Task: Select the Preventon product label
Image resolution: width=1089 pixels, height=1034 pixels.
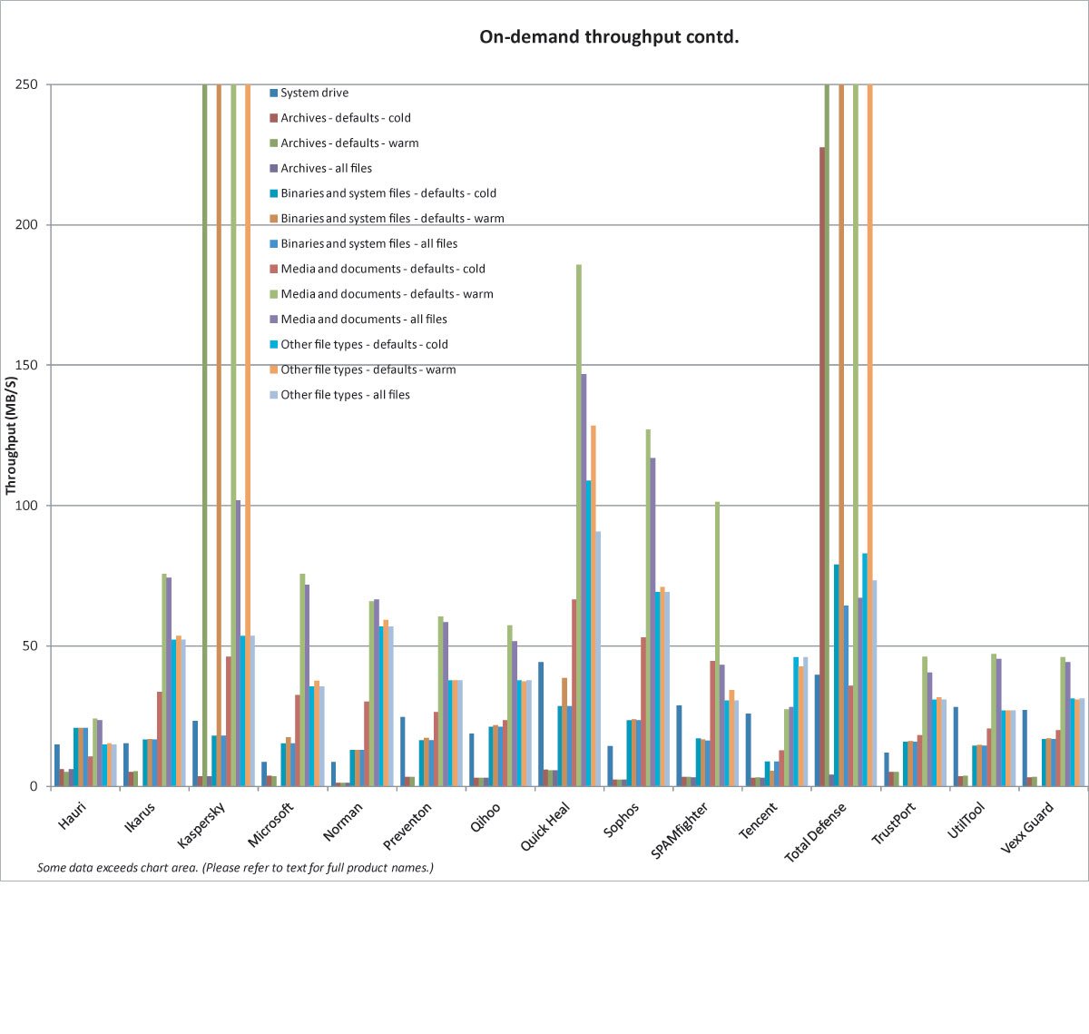Action: pyautogui.click(x=407, y=826)
